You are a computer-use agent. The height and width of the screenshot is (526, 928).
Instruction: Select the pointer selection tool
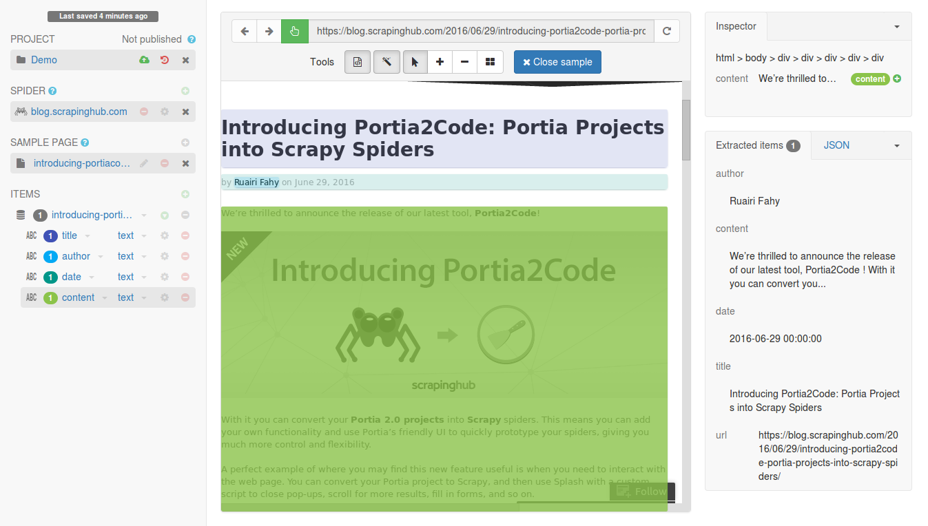[415, 62]
